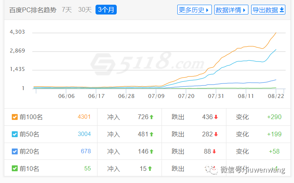Click red down arrow beside 436
Image resolution: width=294 pixels, height=183 pixels.
pos(216,117)
